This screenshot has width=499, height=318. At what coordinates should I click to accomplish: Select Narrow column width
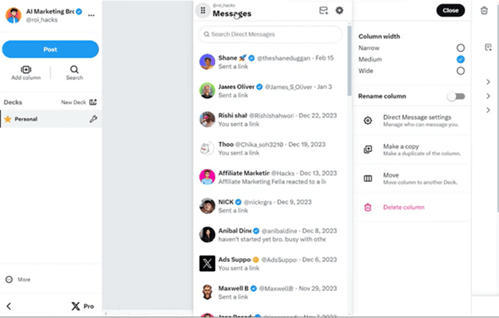460,48
